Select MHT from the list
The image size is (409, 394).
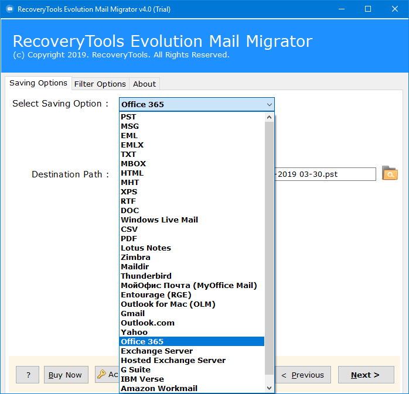coord(192,183)
